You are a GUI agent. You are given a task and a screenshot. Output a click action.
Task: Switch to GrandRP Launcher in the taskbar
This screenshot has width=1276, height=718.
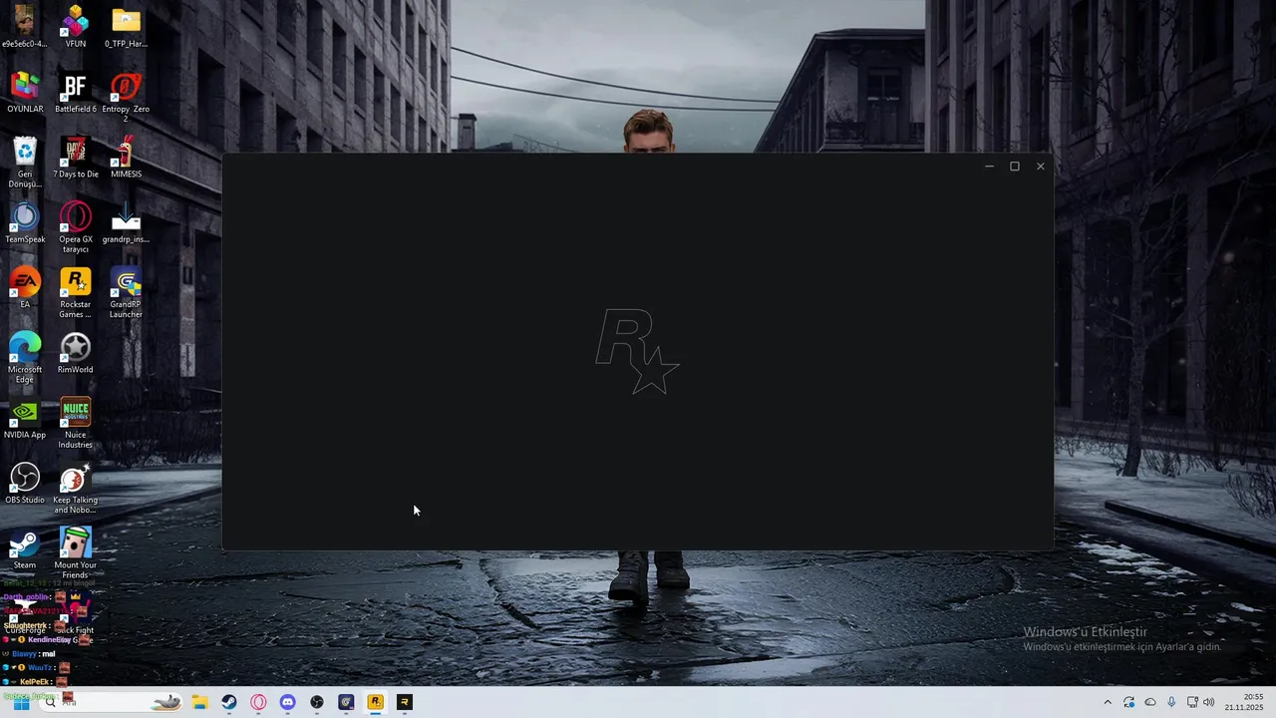(x=346, y=702)
